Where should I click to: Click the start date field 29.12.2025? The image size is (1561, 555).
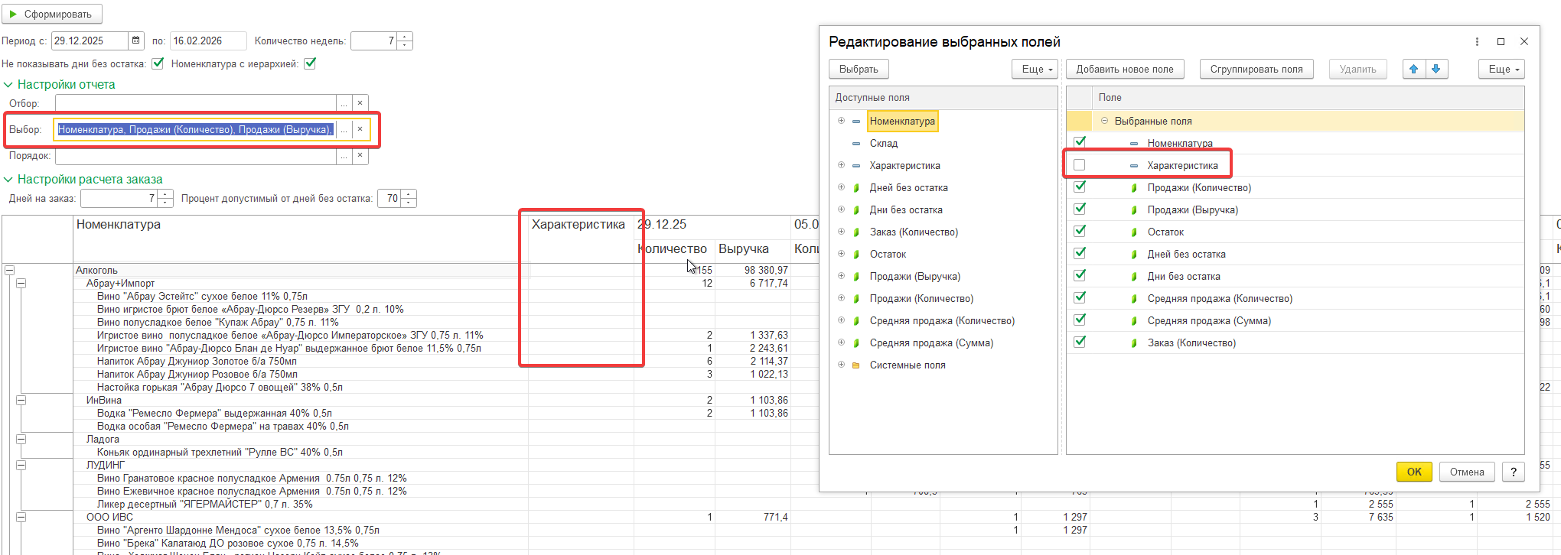click(90, 41)
